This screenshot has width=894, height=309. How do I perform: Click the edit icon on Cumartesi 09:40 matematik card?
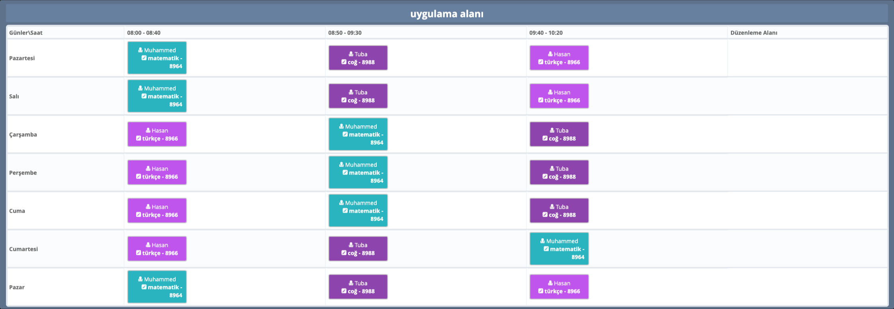[546, 249]
